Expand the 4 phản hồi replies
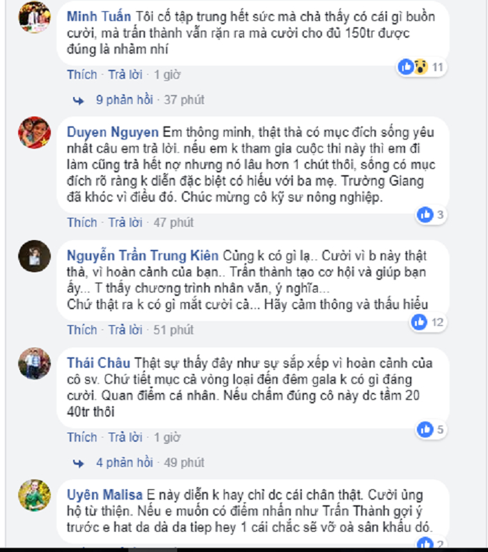The image size is (488, 552). pos(125,463)
